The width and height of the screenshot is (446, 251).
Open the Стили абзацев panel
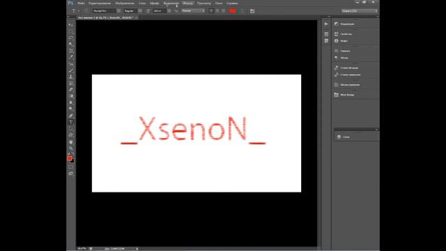(349, 68)
